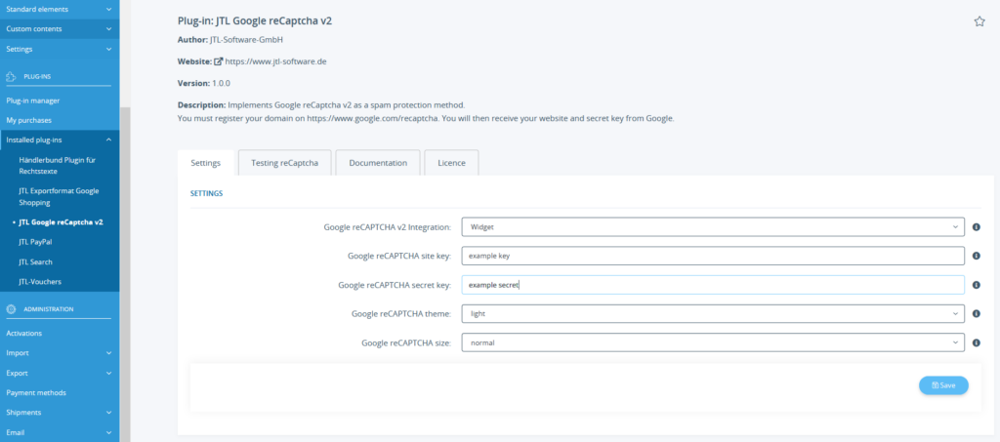Click the sidebar vertical scrollbar
Screen dimensions: 1000x442
pyautogui.click(x=125, y=274)
